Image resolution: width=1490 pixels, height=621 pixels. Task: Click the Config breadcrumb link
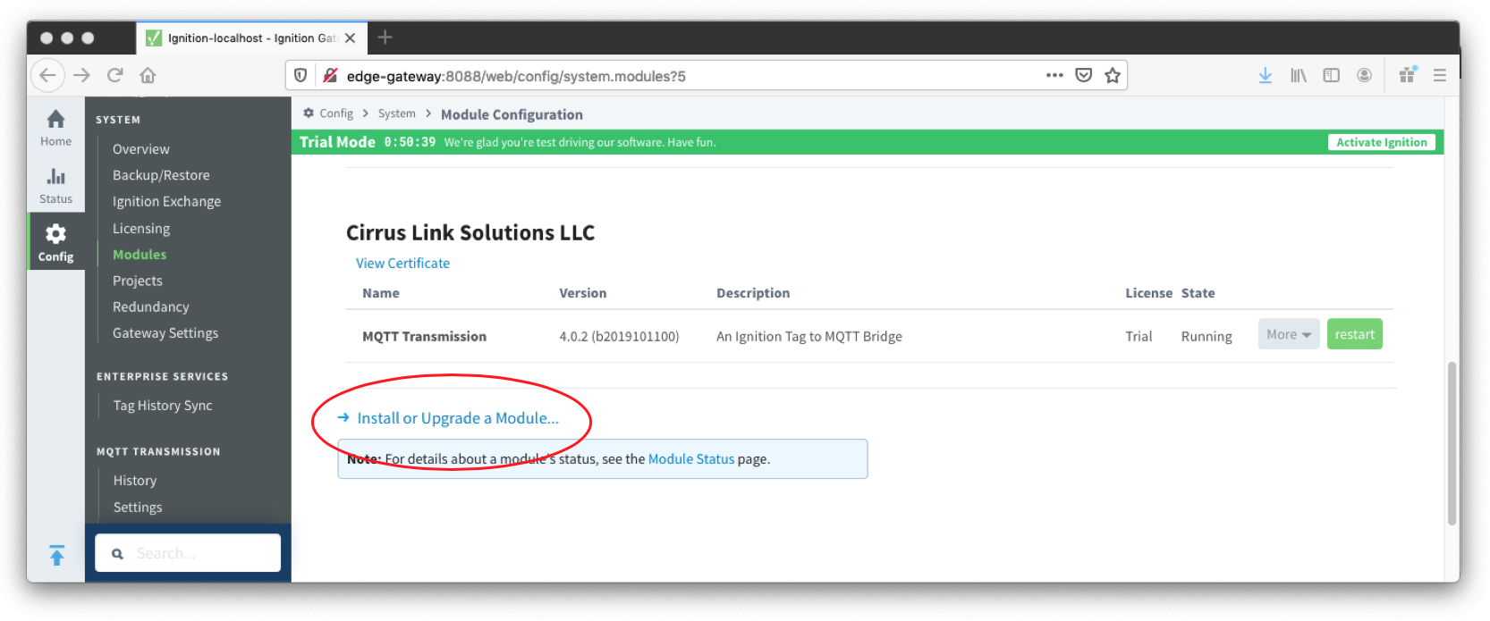[336, 113]
